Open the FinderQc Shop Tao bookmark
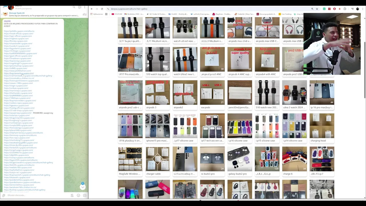The height and width of the screenshot is (206, 366). tap(244, 14)
